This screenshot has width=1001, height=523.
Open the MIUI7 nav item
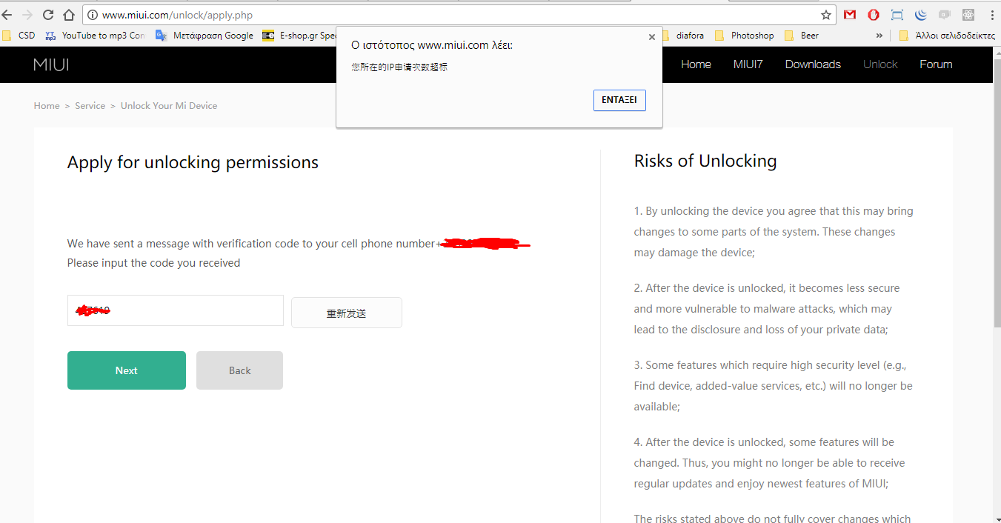coord(748,64)
